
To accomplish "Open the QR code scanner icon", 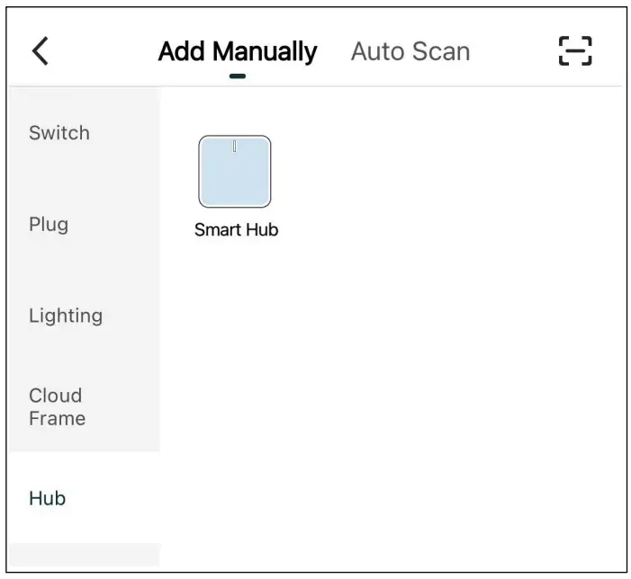I will (575, 51).
